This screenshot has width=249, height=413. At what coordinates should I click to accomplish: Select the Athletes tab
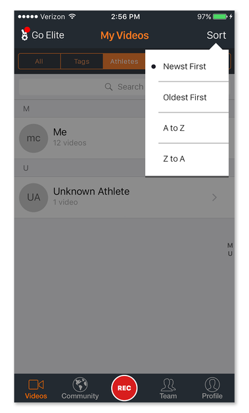124,61
